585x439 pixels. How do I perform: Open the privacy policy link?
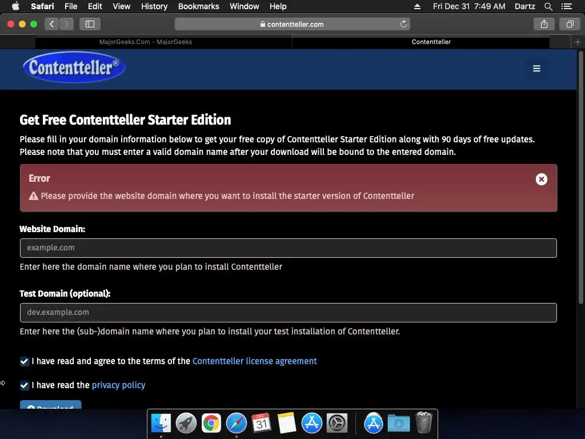point(119,385)
